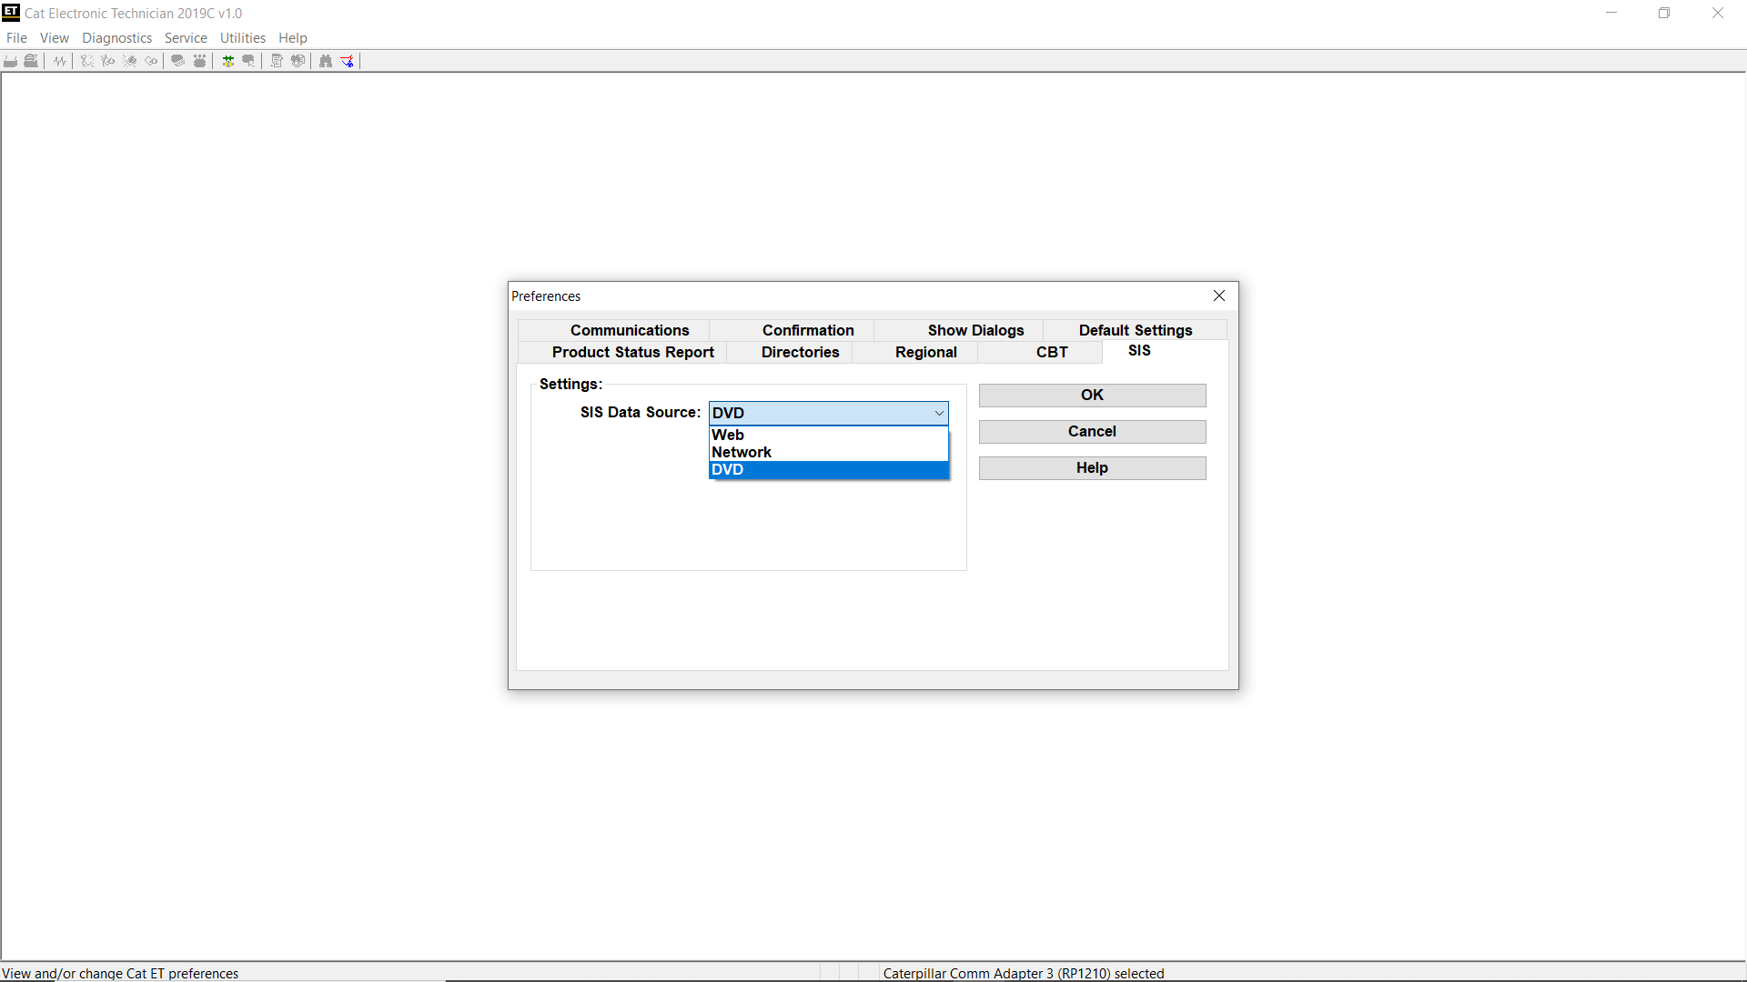
Task: Open the Directories tab
Action: pos(800,352)
